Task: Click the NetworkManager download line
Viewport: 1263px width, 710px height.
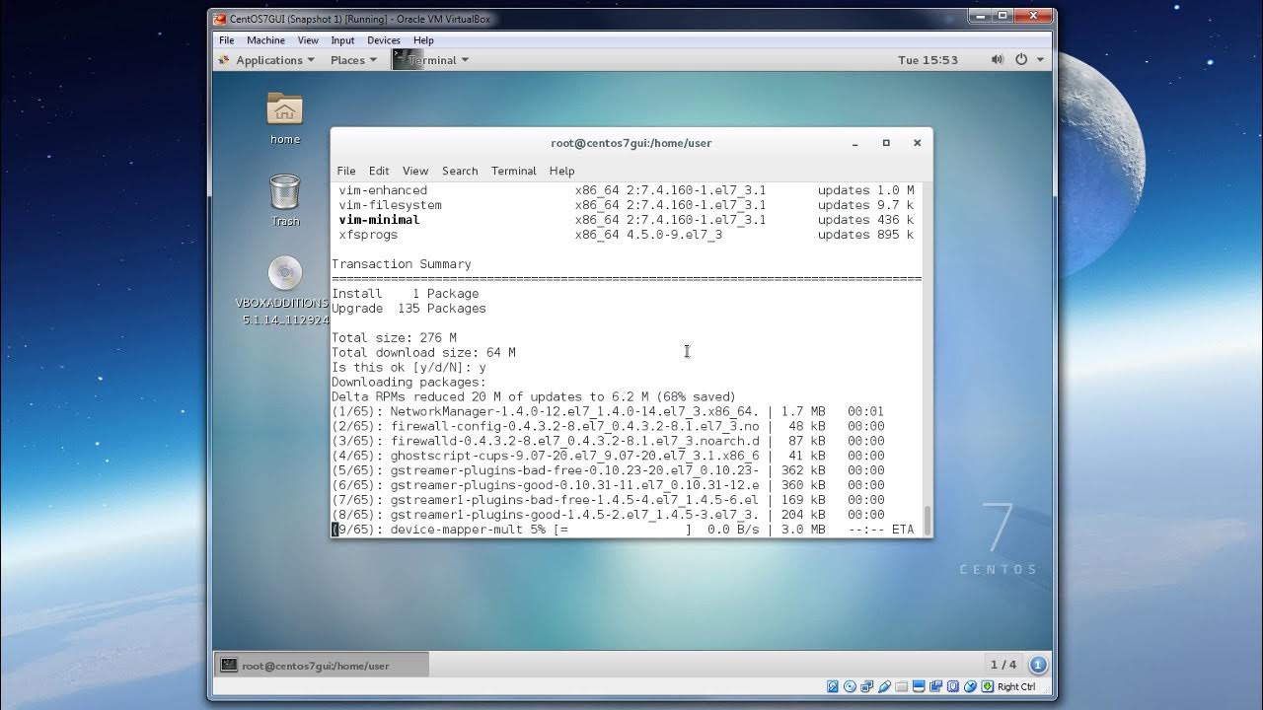Action: pyautogui.click(x=608, y=411)
